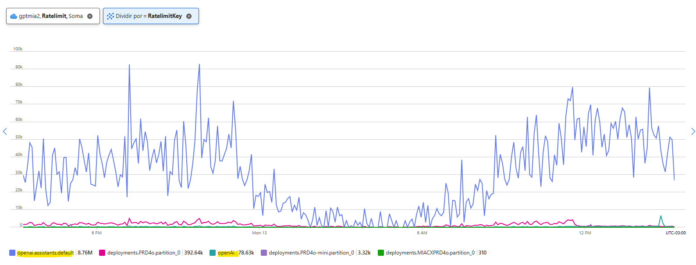
Task: Click the 12 PM x-axis label
Action: pyautogui.click(x=585, y=233)
